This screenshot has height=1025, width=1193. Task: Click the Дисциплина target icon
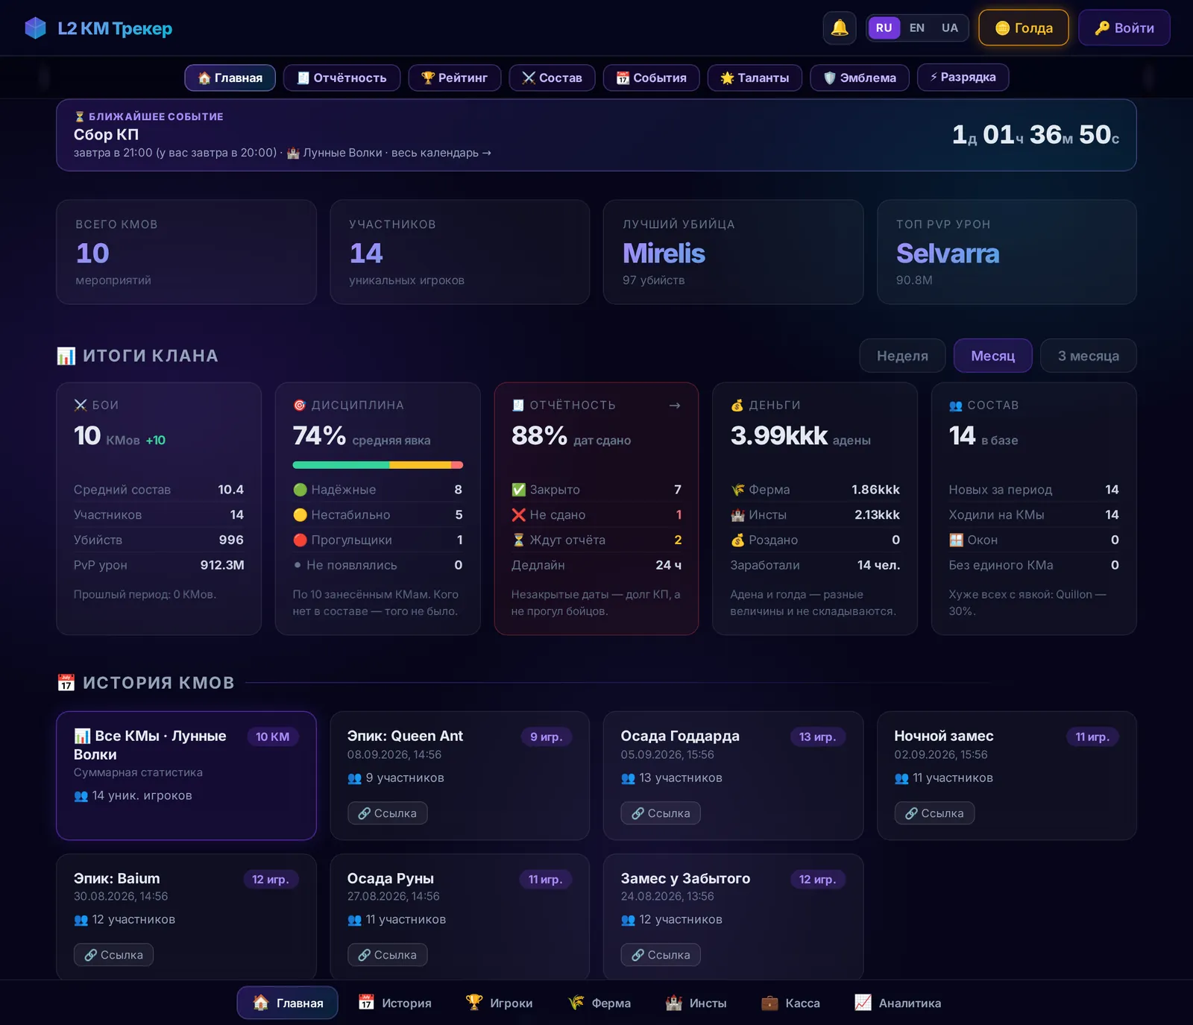(x=300, y=406)
